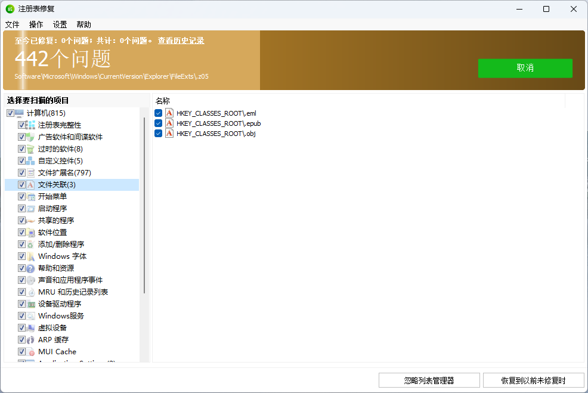This screenshot has height=393, width=588.
Task: Toggle the MUI Cache checkbox
Action: (21, 351)
